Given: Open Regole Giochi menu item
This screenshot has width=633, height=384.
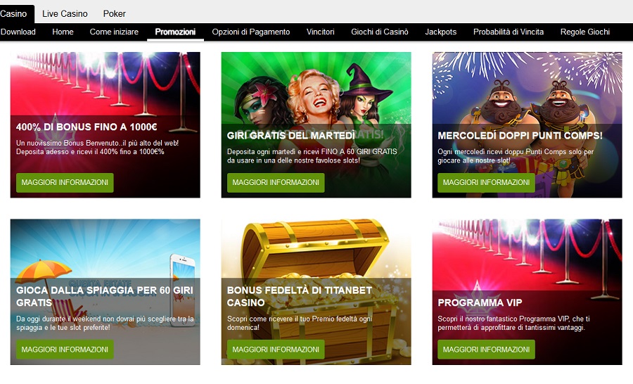Looking at the screenshot, I should click(585, 32).
